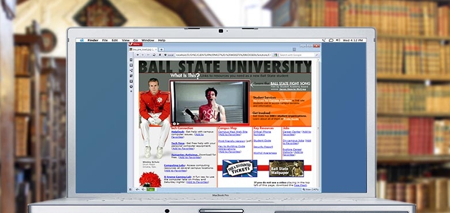Screen dimensions: 450x213
Task: Open the Security Report link
Action: 263,147
